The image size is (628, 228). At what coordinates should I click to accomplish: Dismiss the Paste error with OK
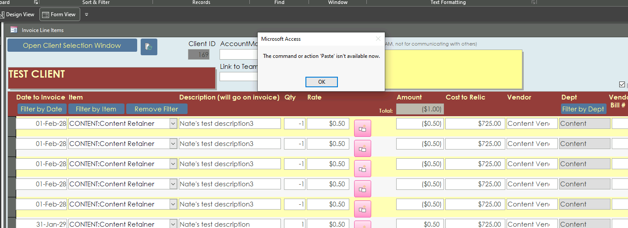tap(322, 82)
